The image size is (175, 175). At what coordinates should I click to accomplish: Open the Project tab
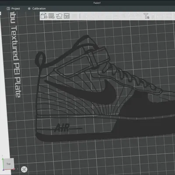(x=13, y=9)
